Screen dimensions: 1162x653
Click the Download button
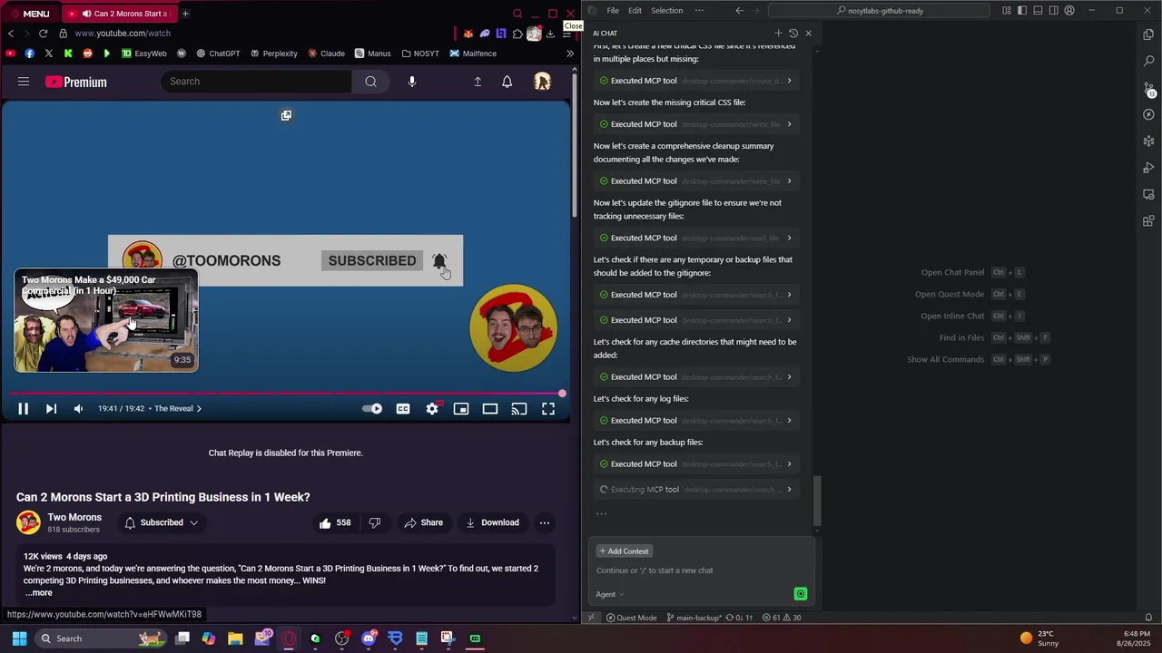(x=492, y=522)
